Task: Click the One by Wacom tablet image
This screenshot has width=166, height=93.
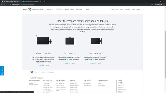Action: [96, 41]
